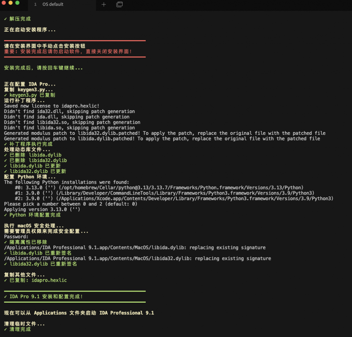Click the '正在启动安装程序...' line
This screenshot has width=352, height=337.
(x=30, y=30)
